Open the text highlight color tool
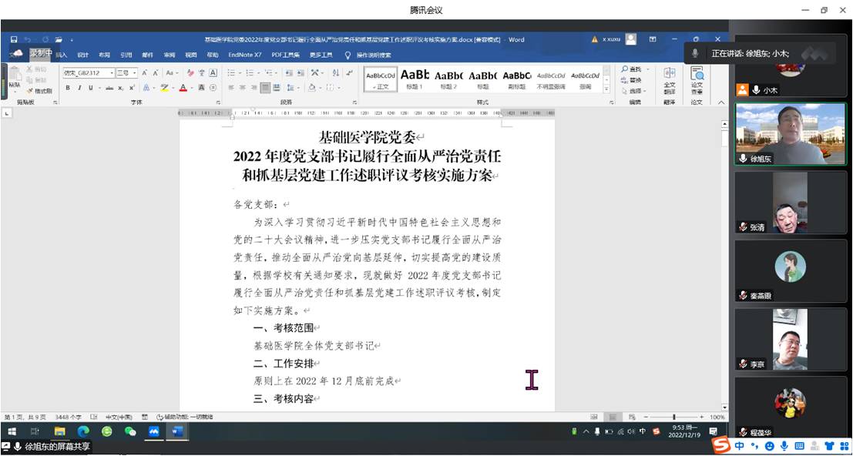The width and height of the screenshot is (853, 456). (164, 87)
